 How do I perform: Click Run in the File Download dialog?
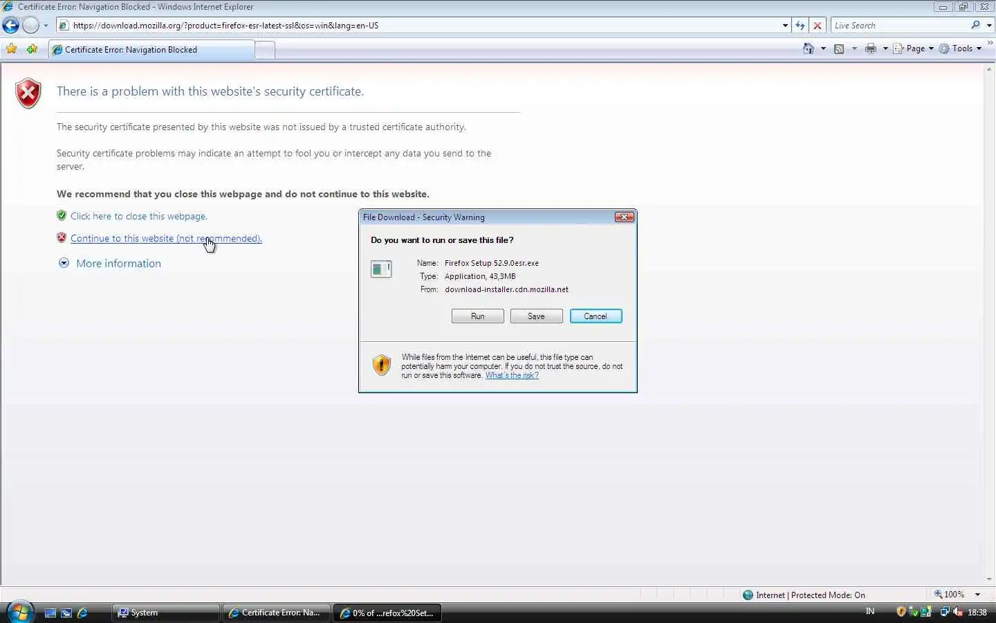click(x=477, y=316)
